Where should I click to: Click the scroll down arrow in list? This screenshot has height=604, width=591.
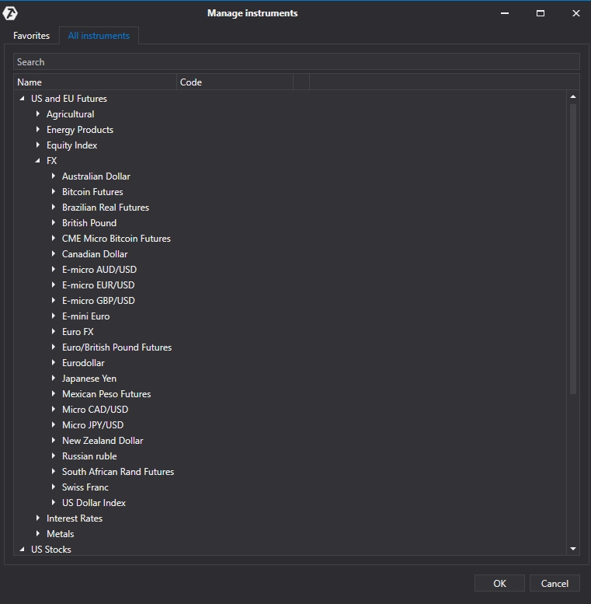[573, 549]
